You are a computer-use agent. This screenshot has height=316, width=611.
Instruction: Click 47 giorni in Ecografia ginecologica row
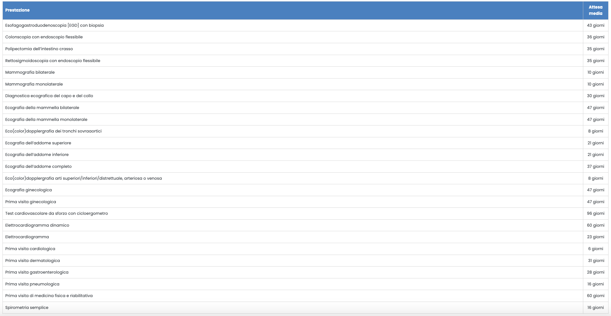(596, 190)
